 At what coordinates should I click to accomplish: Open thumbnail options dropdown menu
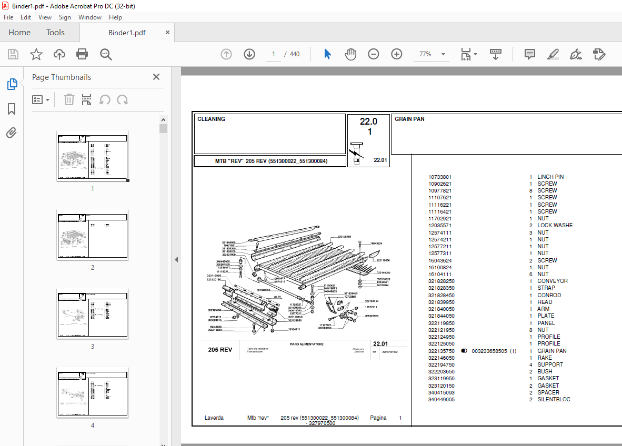pos(41,99)
